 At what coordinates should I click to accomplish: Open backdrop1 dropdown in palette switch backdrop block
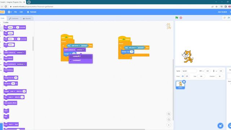tap(21, 64)
